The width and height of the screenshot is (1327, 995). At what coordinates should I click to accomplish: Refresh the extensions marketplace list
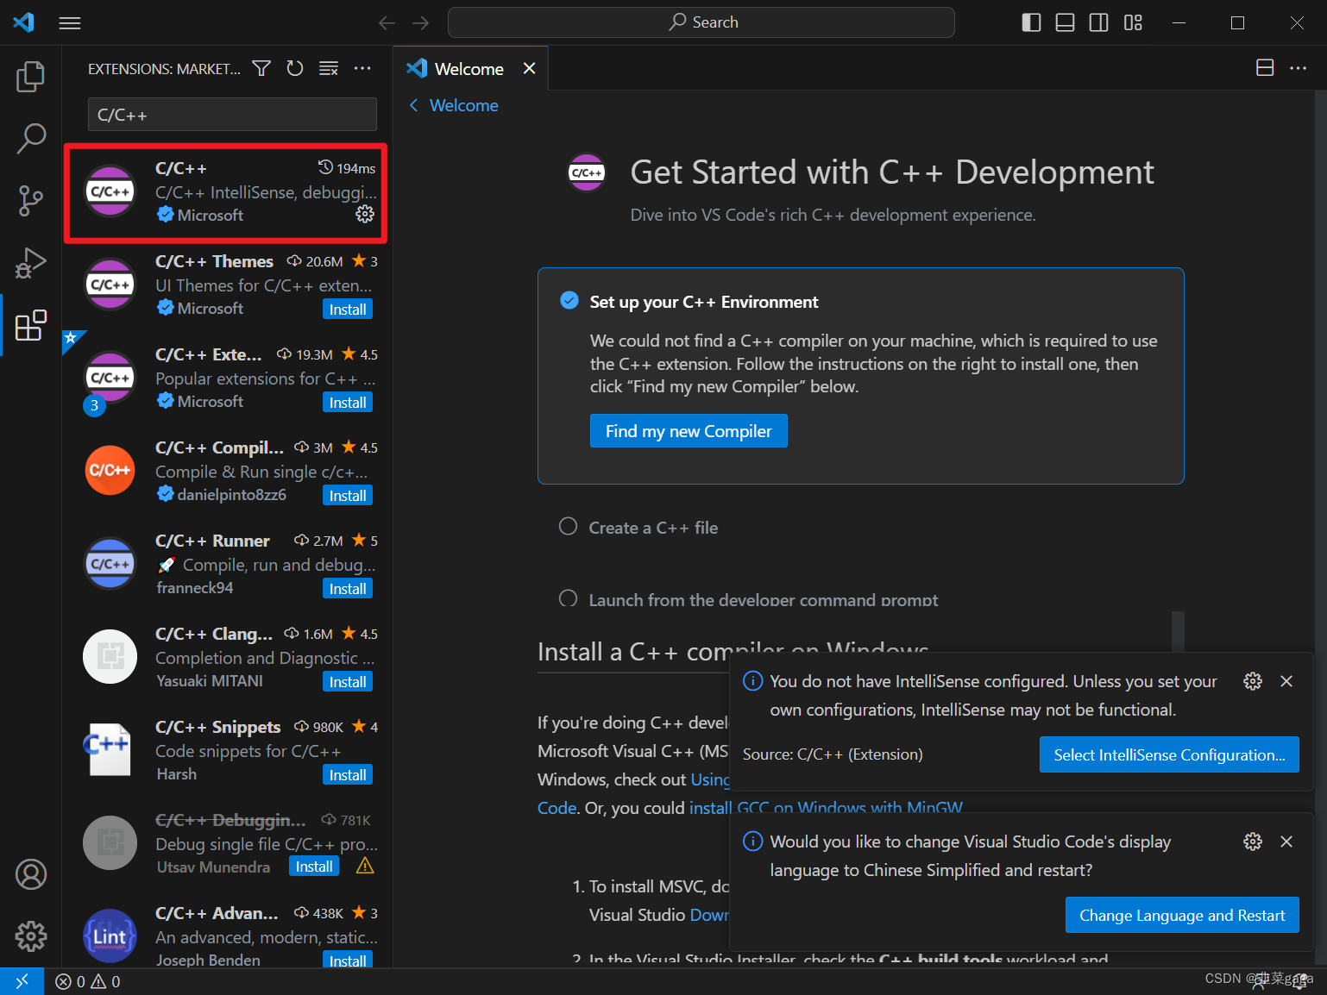click(295, 68)
